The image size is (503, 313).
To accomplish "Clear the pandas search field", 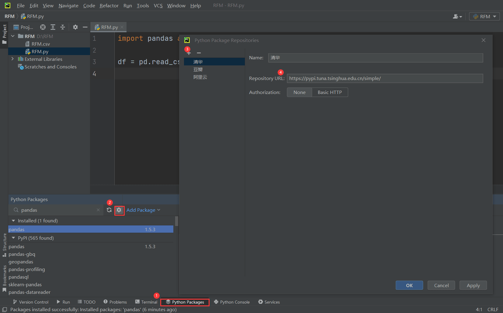I will point(98,210).
